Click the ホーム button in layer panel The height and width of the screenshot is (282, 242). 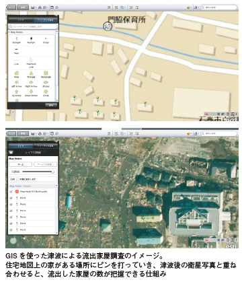[20, 164]
